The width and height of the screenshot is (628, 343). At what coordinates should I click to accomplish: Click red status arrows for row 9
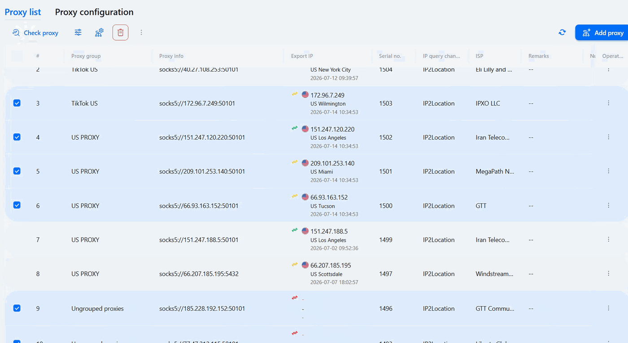(x=295, y=298)
